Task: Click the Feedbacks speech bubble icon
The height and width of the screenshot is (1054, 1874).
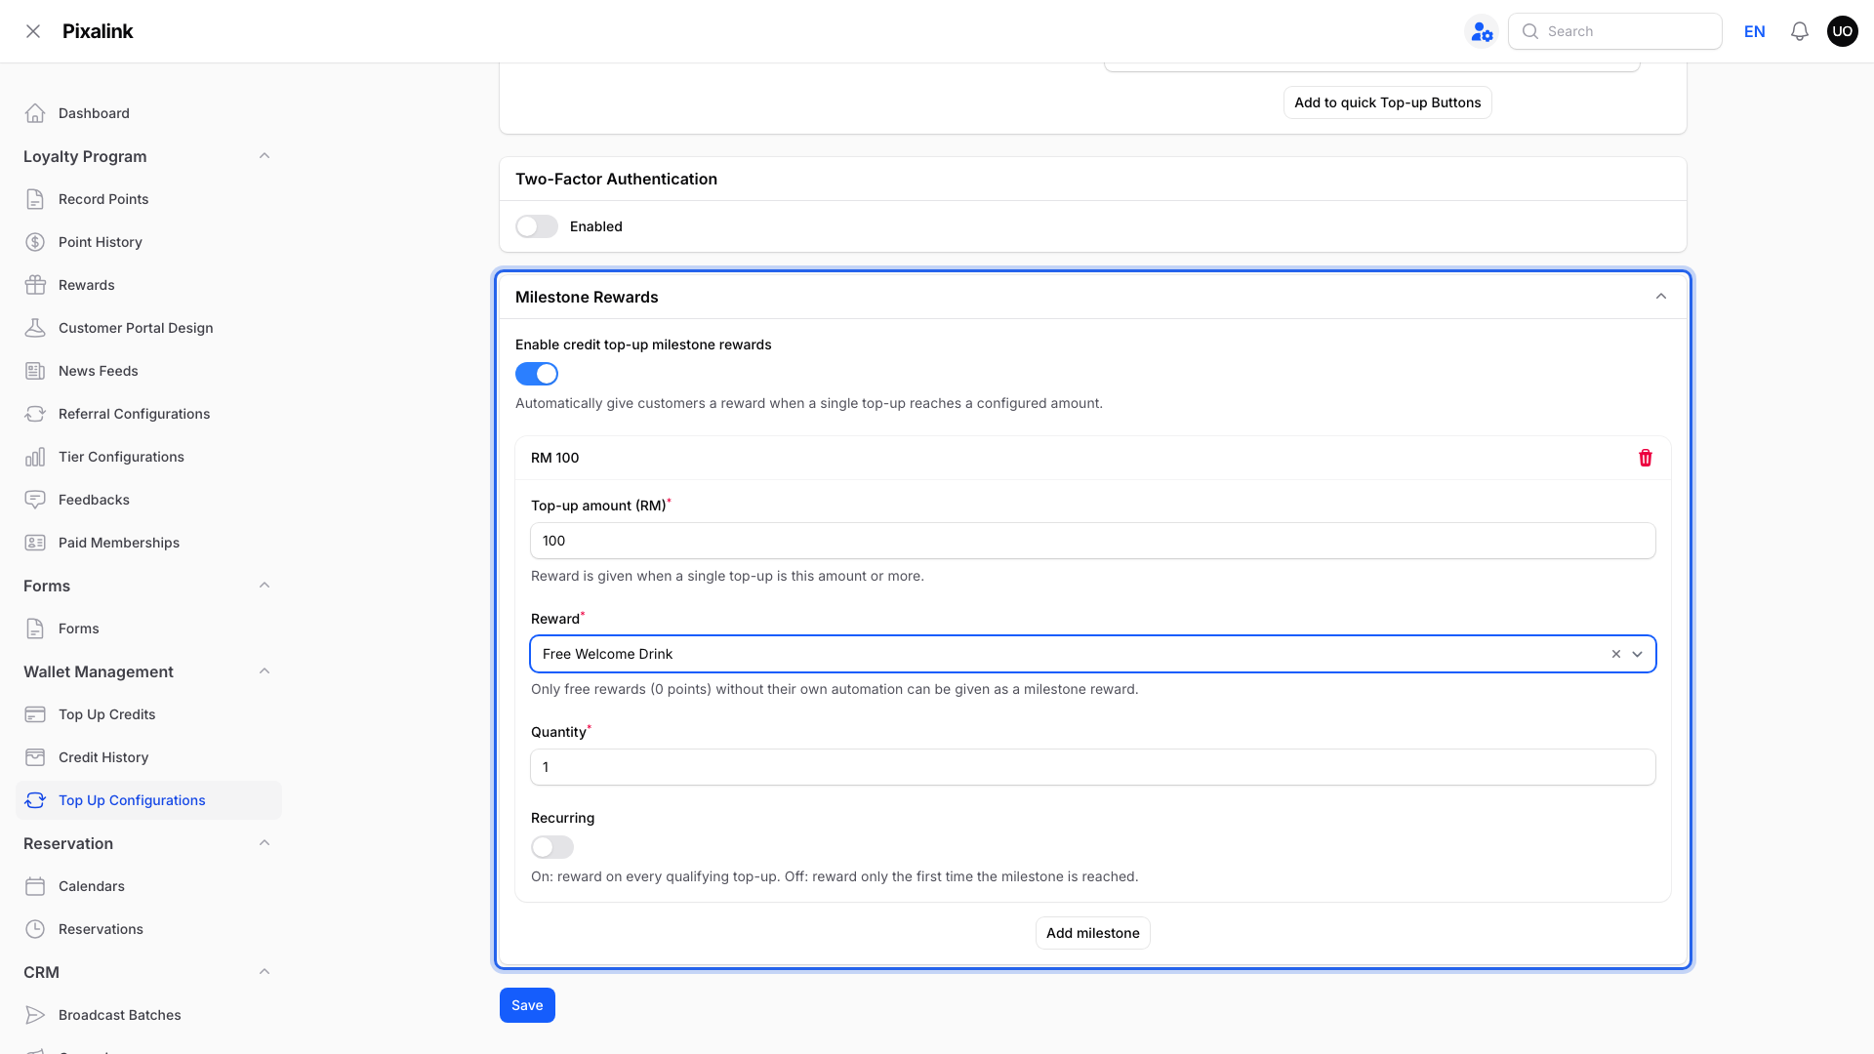Action: coord(35,500)
